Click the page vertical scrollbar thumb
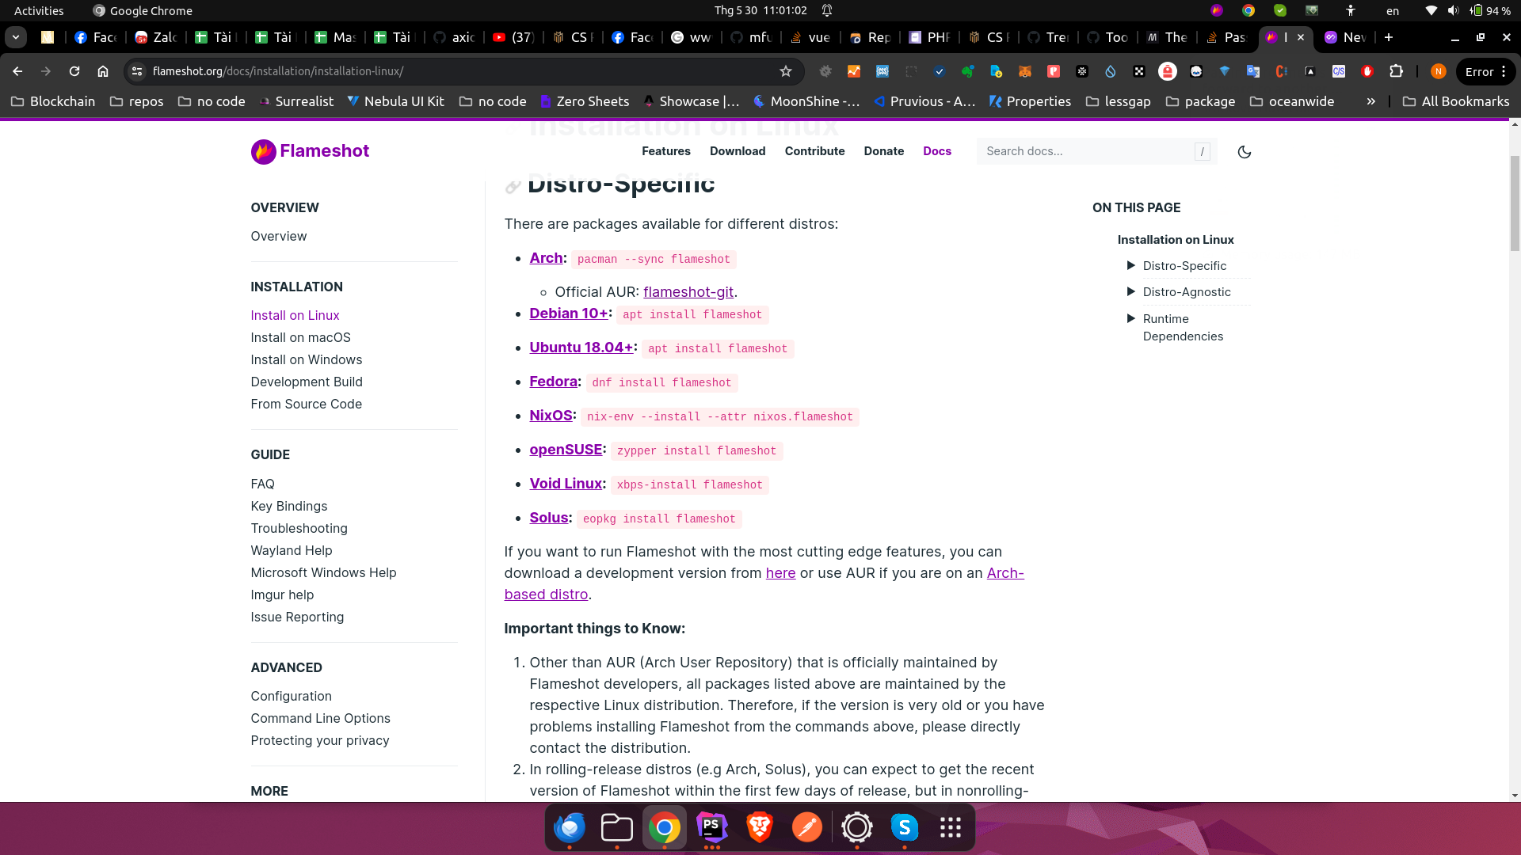 coord(1515,203)
